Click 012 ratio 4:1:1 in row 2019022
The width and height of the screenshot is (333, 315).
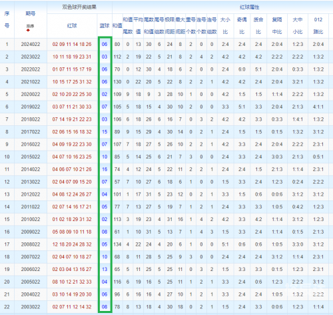click(318, 107)
